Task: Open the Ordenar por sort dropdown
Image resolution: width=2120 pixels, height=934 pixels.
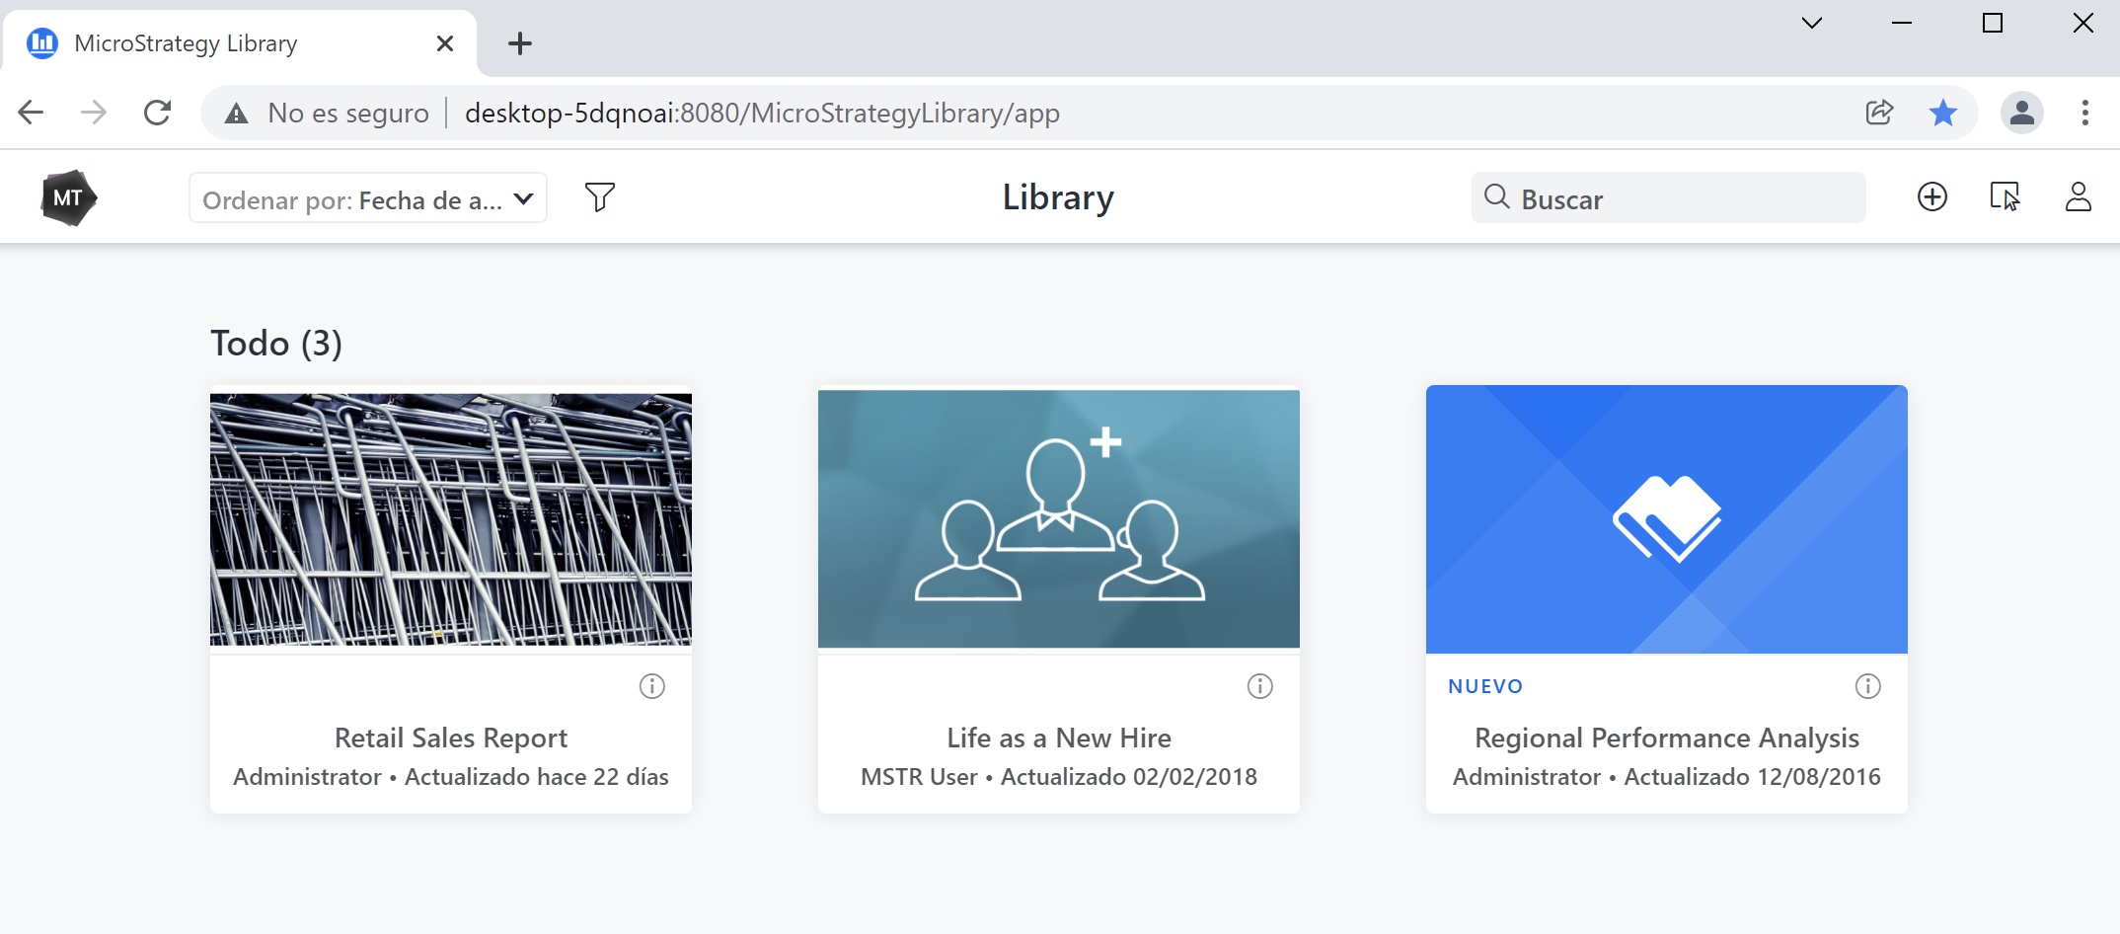Action: pyautogui.click(x=368, y=198)
